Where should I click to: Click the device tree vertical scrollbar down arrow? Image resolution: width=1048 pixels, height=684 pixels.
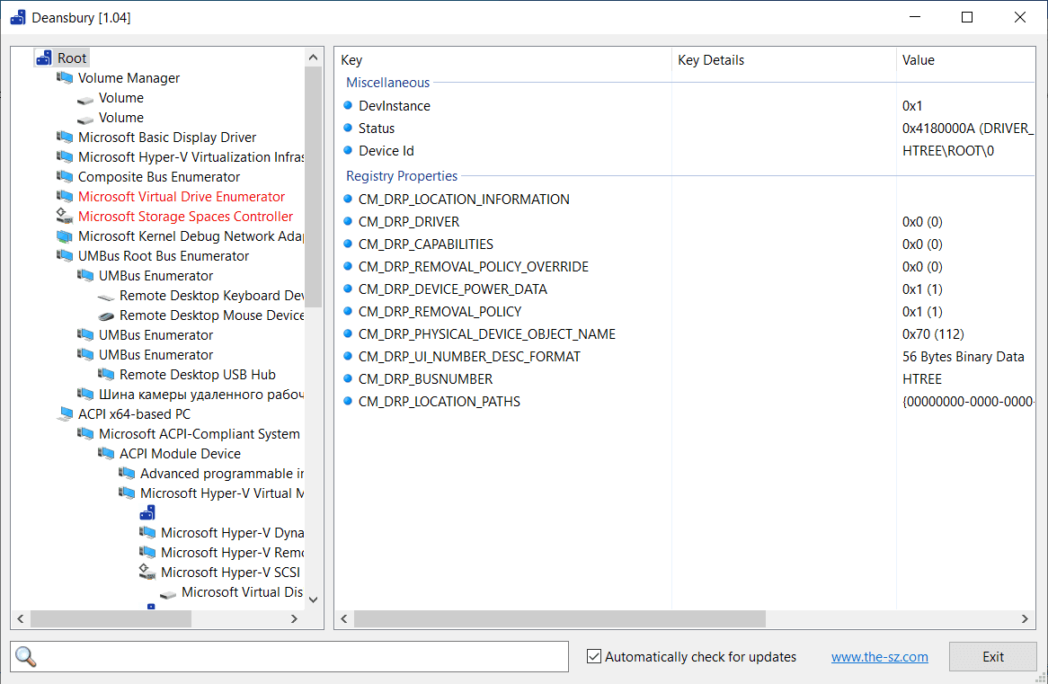pos(313,600)
